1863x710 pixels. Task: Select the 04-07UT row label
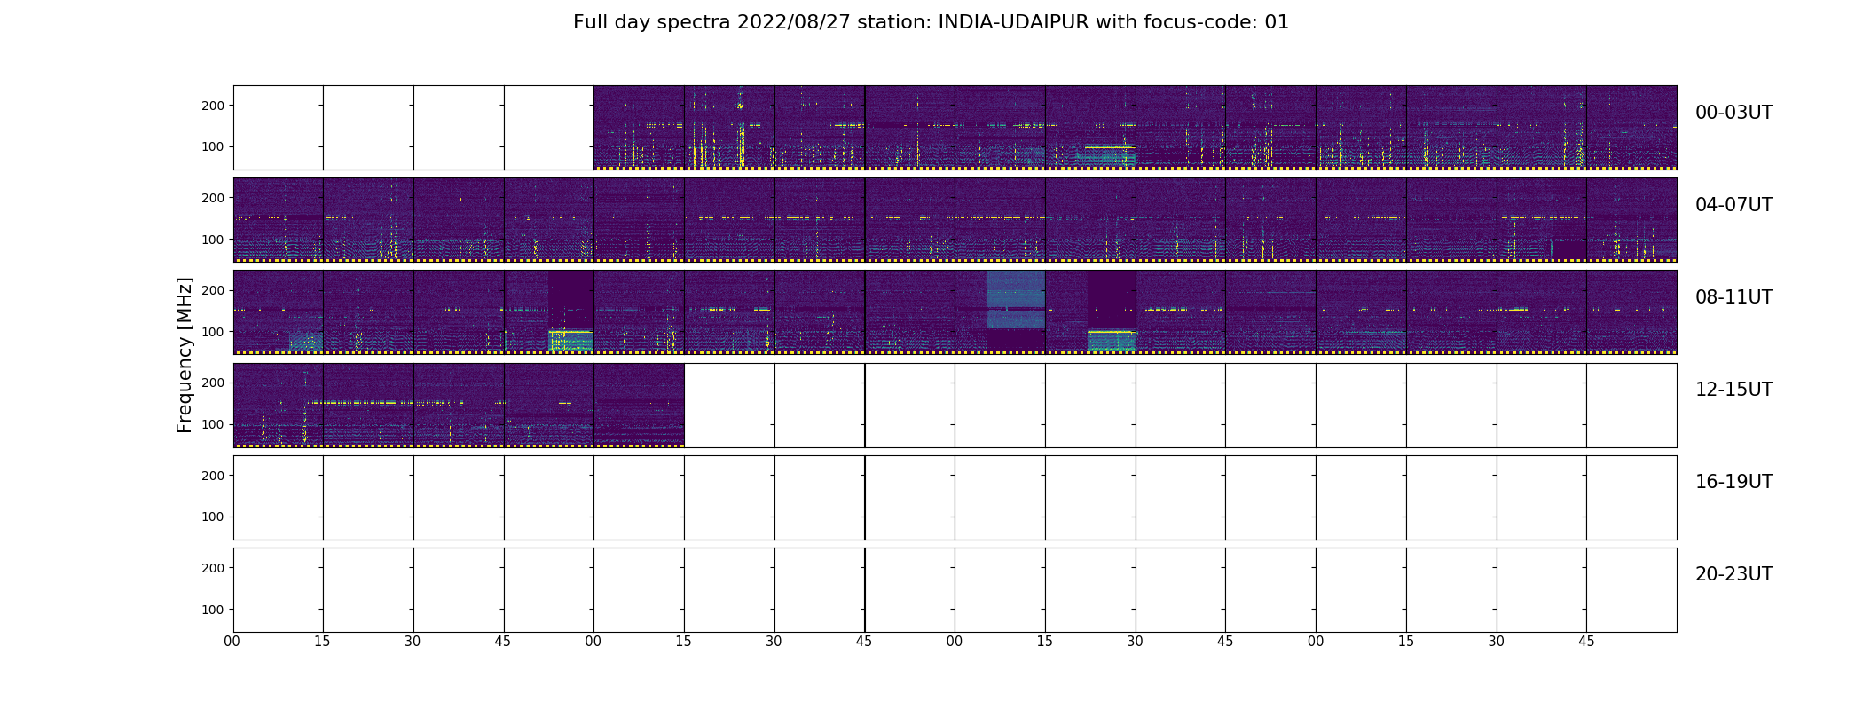[1733, 205]
